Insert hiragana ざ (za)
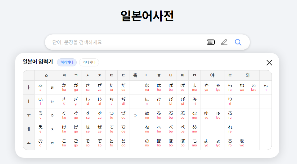297x164 pixels. [x=100, y=87]
